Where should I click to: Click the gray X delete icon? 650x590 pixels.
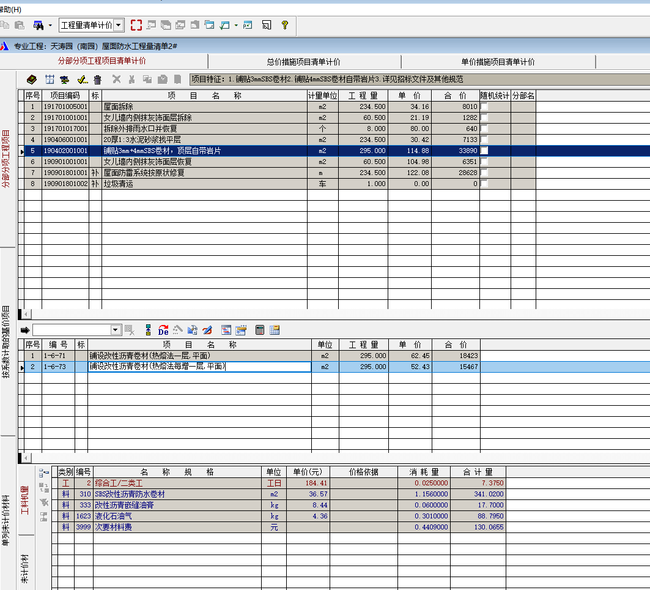coord(116,79)
